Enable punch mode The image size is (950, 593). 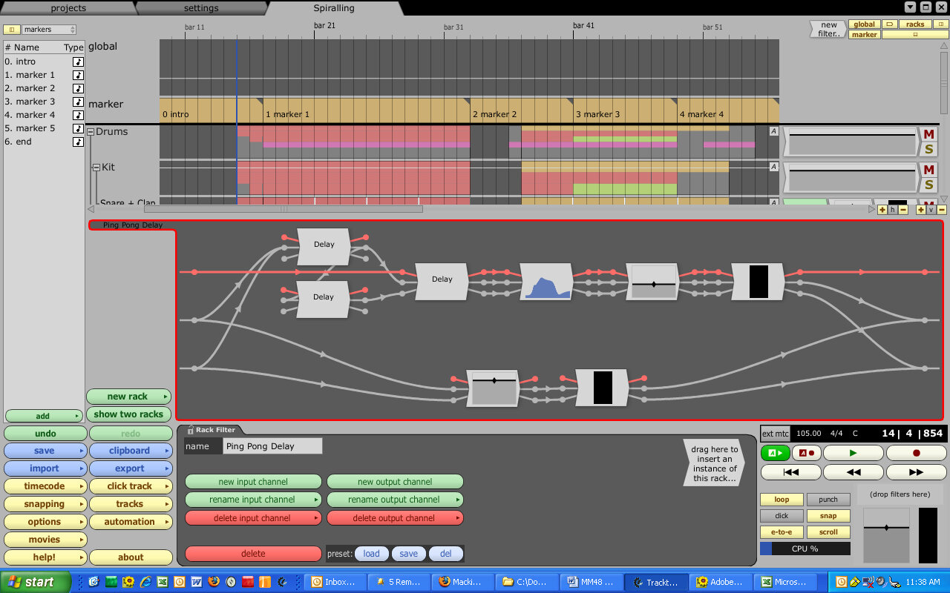click(828, 500)
